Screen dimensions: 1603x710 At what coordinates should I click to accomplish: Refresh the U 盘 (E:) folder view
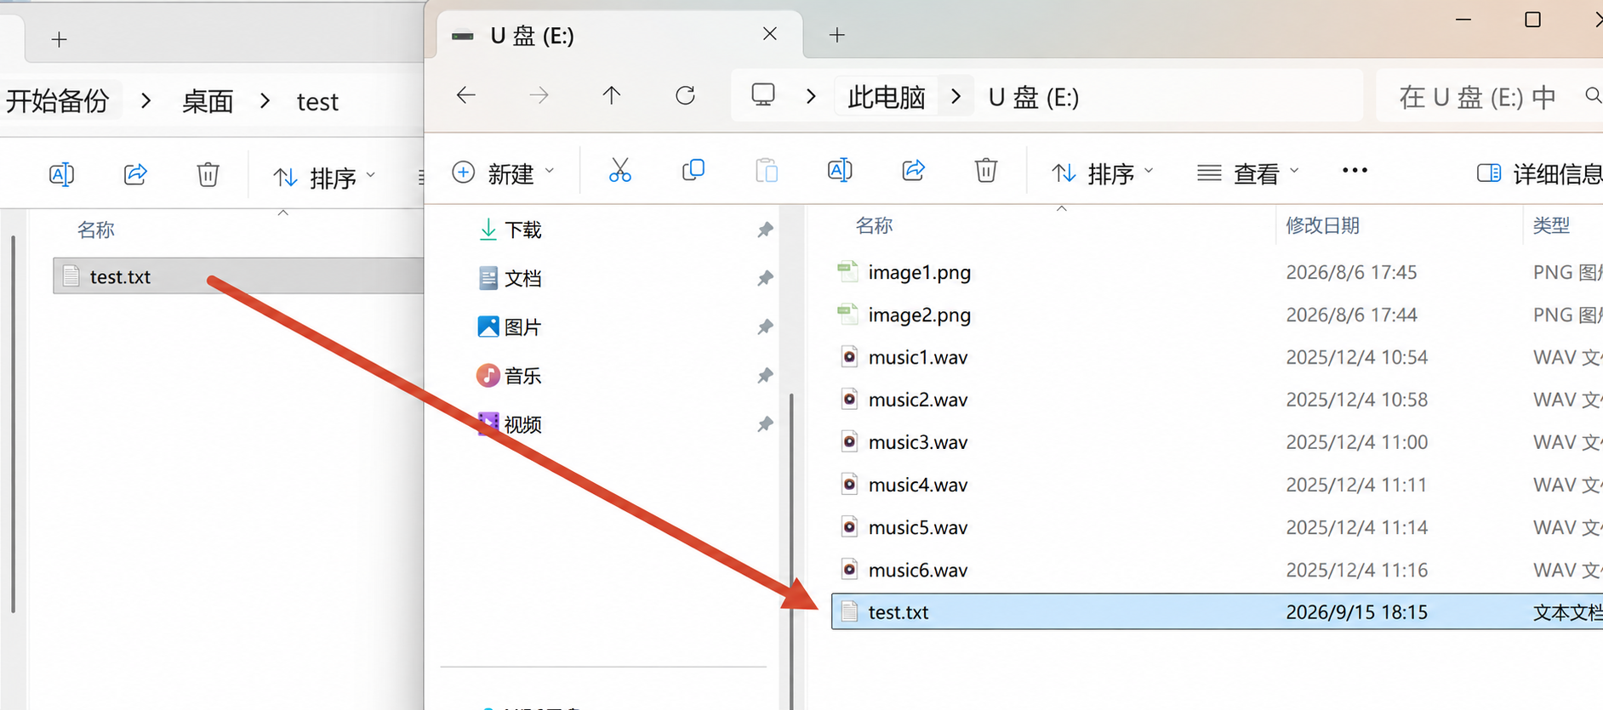(685, 95)
